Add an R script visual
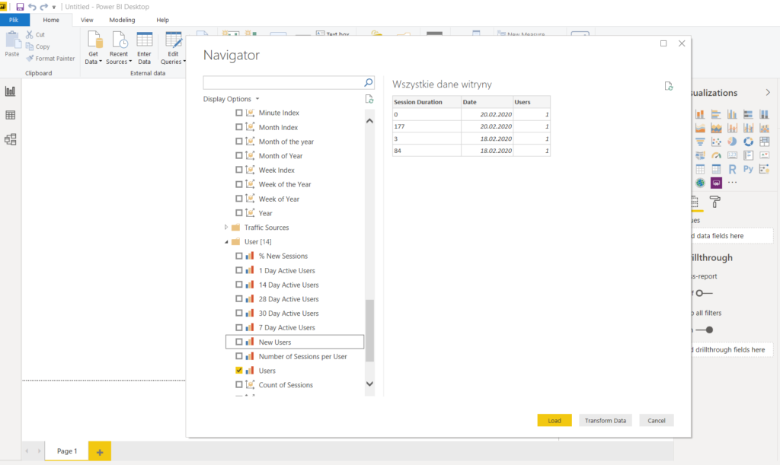 [732, 170]
